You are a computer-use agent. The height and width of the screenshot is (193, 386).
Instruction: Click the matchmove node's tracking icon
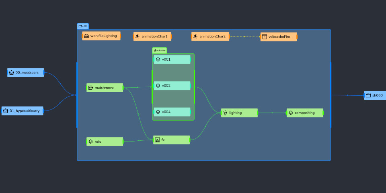click(x=91, y=88)
